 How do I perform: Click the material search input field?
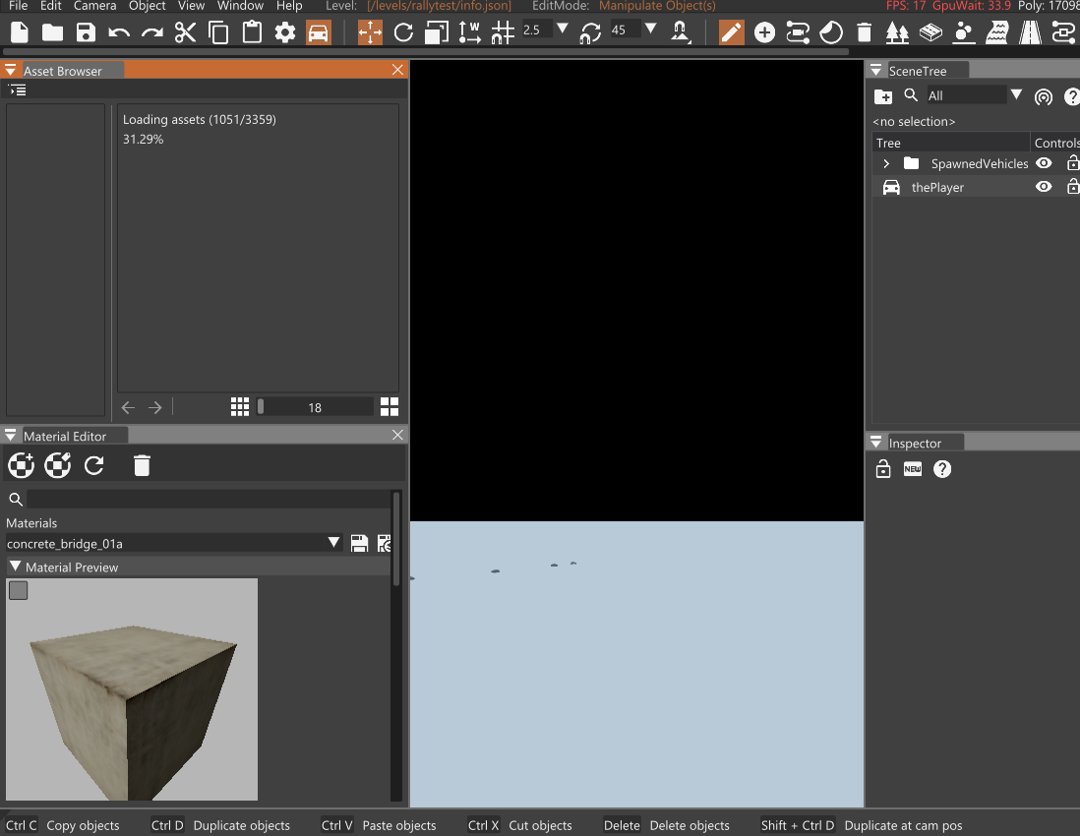click(208, 500)
